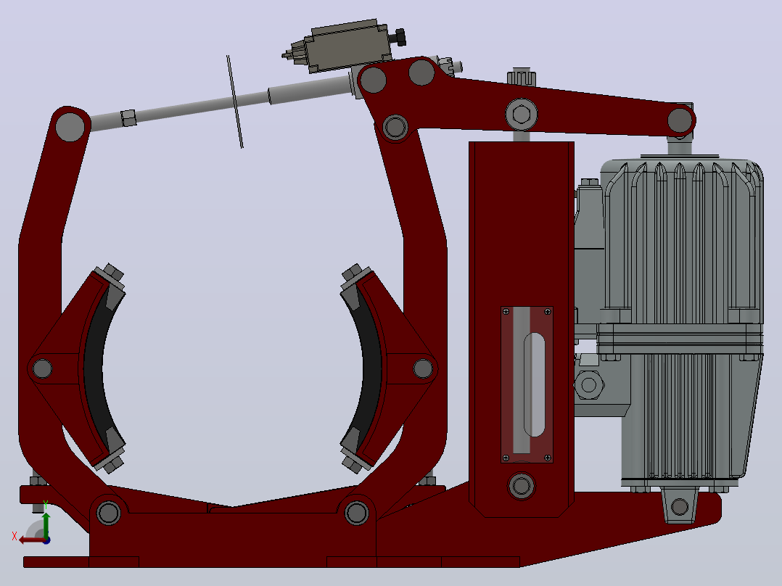This screenshot has width=782, height=586.
Task: Select the pin at left arm top end
Action: pyautogui.click(x=70, y=127)
